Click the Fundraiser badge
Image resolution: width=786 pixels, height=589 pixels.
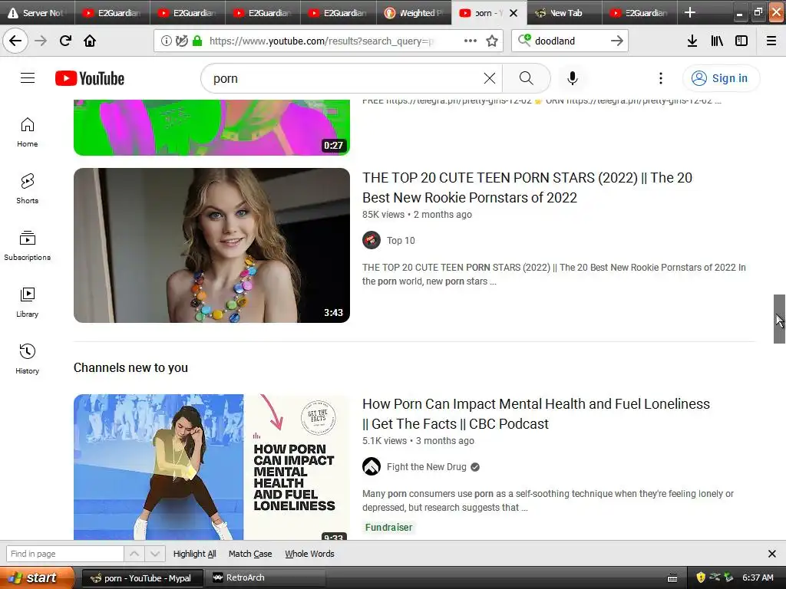pyautogui.click(x=388, y=528)
